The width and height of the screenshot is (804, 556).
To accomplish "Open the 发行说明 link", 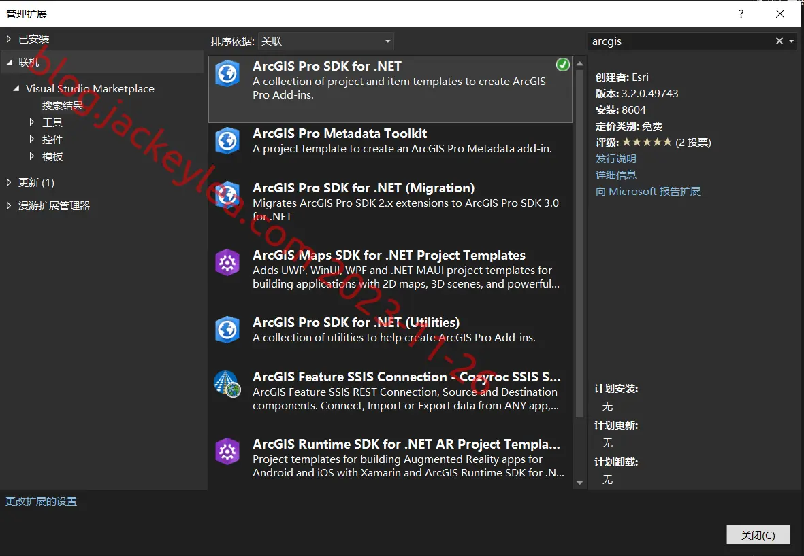I will point(616,158).
